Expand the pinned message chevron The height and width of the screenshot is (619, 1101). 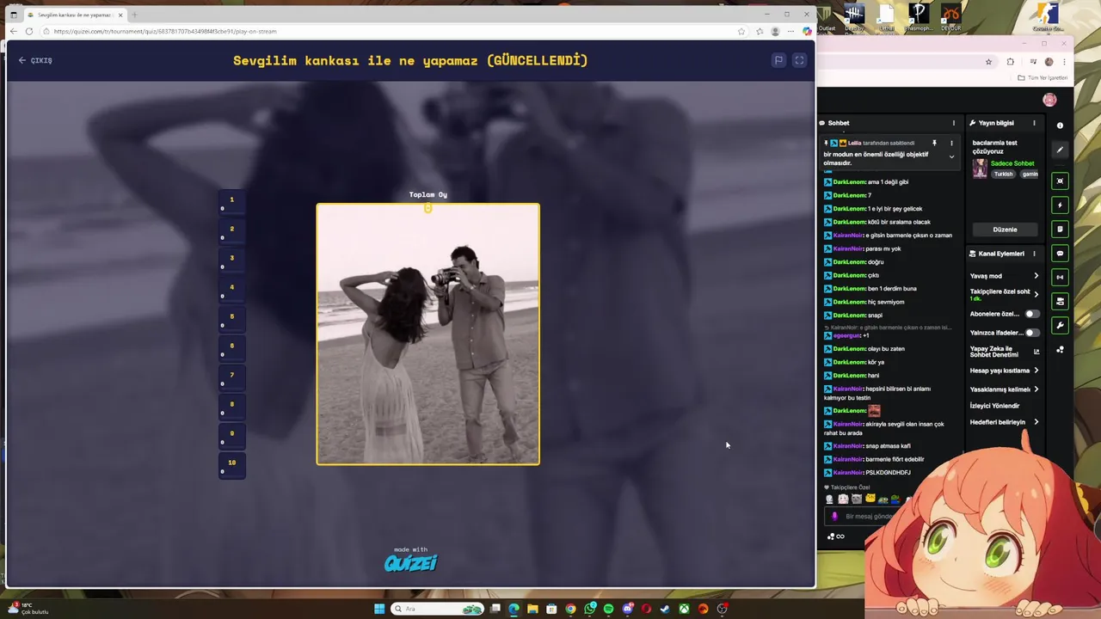point(951,157)
